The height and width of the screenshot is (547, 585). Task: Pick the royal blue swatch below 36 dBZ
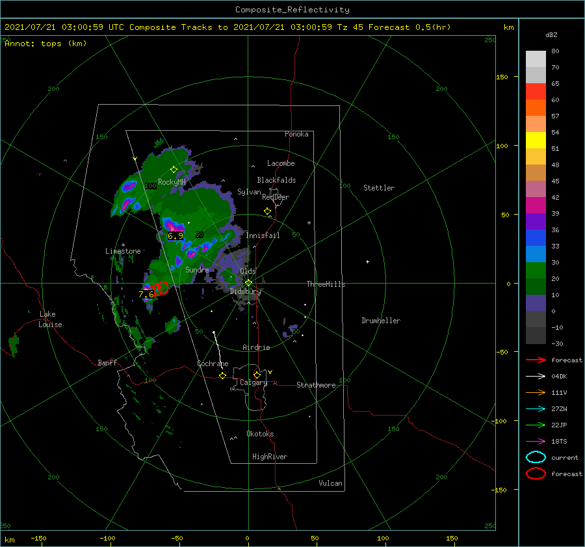536,238
